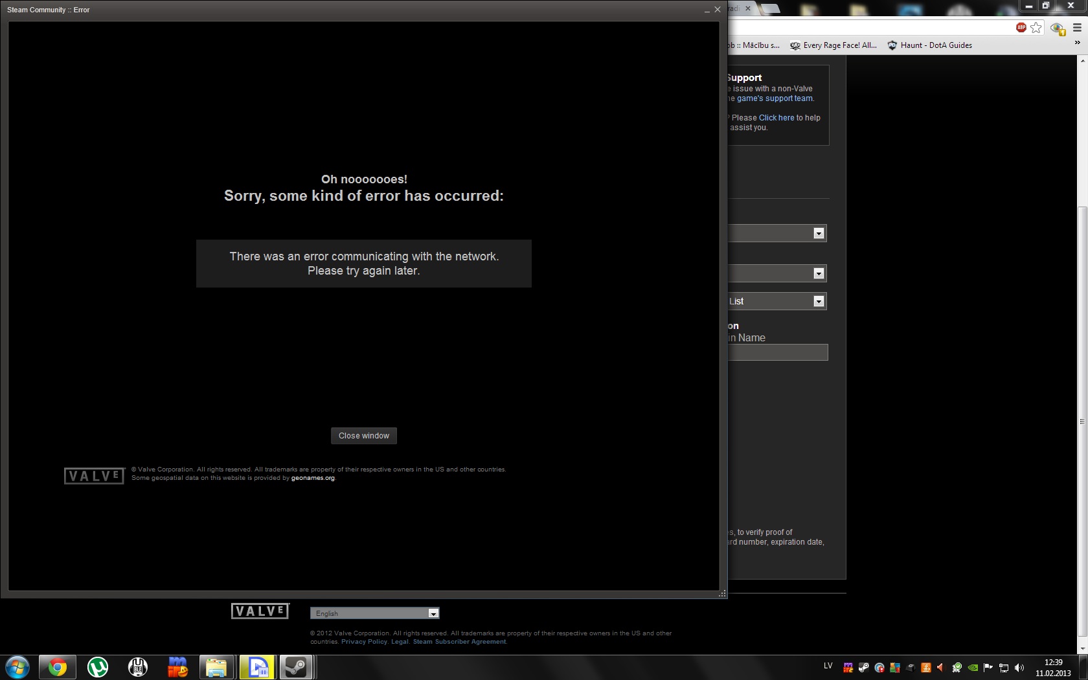Launch mIRC from the taskbar
Image resolution: width=1088 pixels, height=680 pixels.
click(177, 667)
